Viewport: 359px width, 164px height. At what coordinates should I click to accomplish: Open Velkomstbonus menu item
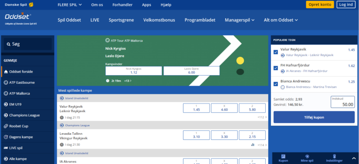coord(159,20)
